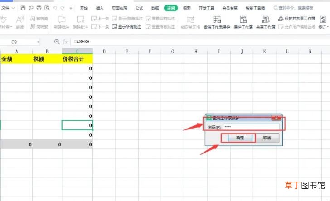Click the 密码 password input field
The image size is (330, 201).
pos(251,127)
